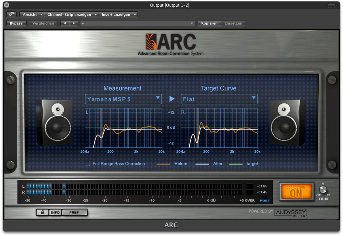Toggle the Correction ON button
Screen dimensions: 343x236
pyautogui.click(x=296, y=191)
